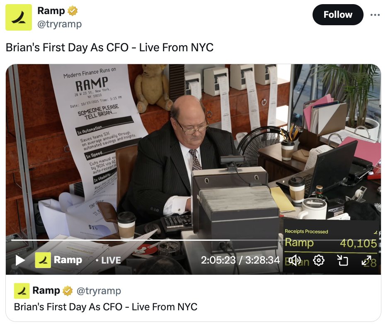The width and height of the screenshot is (388, 326).
Task: Click the tweet text above the video
Action: pyautogui.click(x=109, y=48)
